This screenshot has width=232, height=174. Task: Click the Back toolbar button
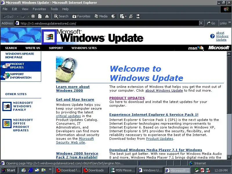[x=9, y=17]
